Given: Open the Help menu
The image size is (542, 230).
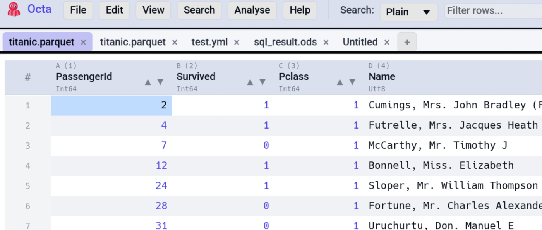Looking at the screenshot, I should point(300,10).
